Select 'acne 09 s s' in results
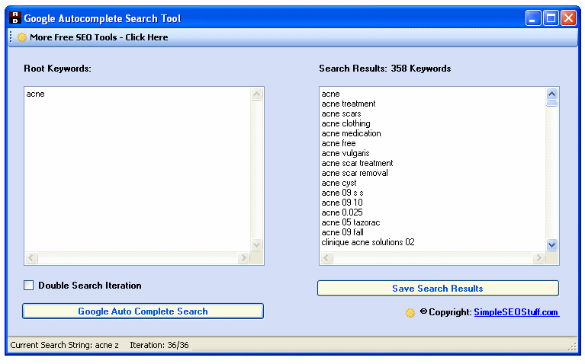Image resolution: width=585 pixels, height=364 pixels. click(342, 193)
